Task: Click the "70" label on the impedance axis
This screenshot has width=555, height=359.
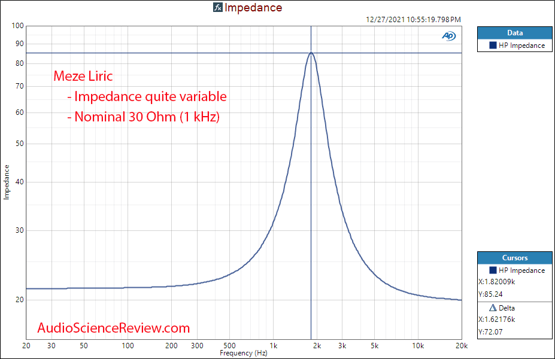Action: pos(20,86)
